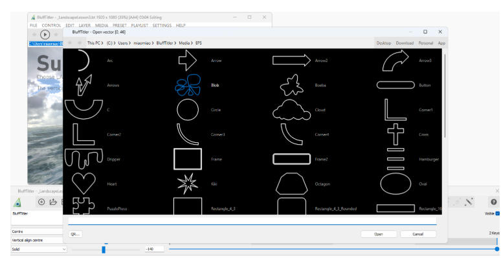The height and width of the screenshot is (258, 501).
Task: Select the Corner1 shape thumbnail
Action: pos(395,109)
